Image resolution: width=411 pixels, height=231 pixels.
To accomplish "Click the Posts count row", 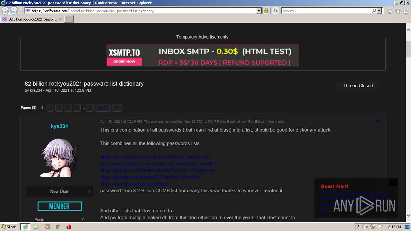I will pos(59,220).
